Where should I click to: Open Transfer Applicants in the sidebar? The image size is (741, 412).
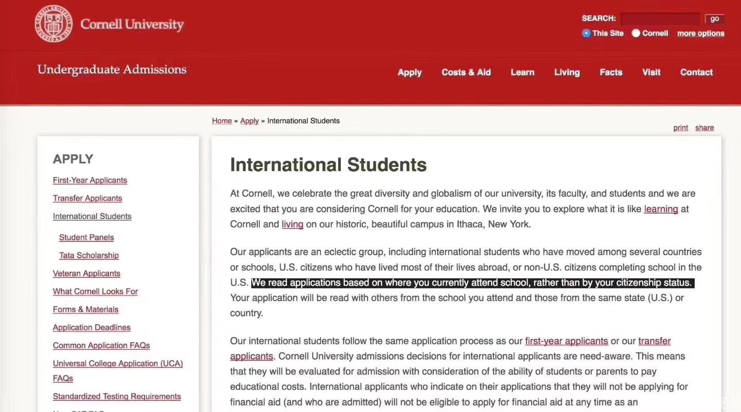point(87,198)
